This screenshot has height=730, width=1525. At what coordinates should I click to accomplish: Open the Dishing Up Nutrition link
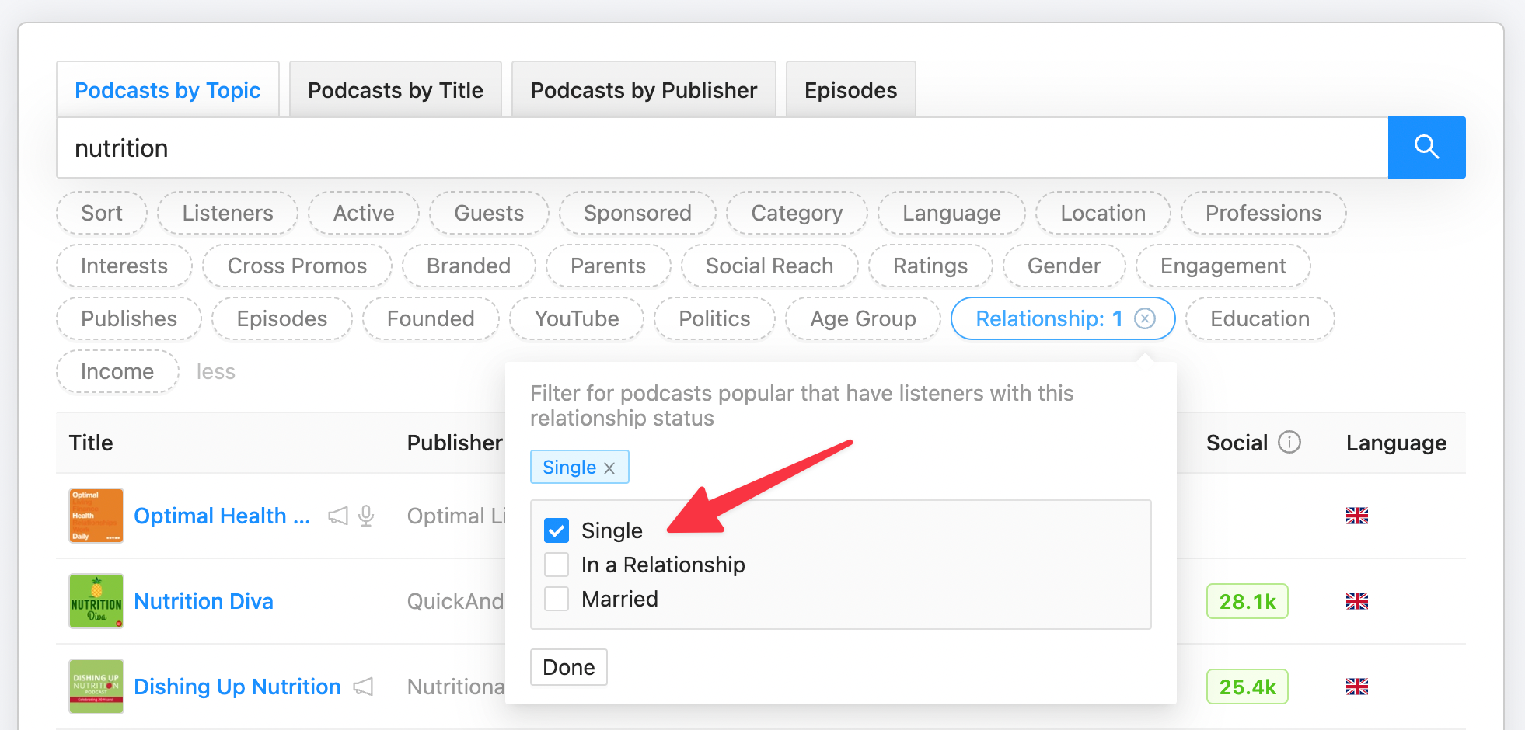click(x=237, y=687)
